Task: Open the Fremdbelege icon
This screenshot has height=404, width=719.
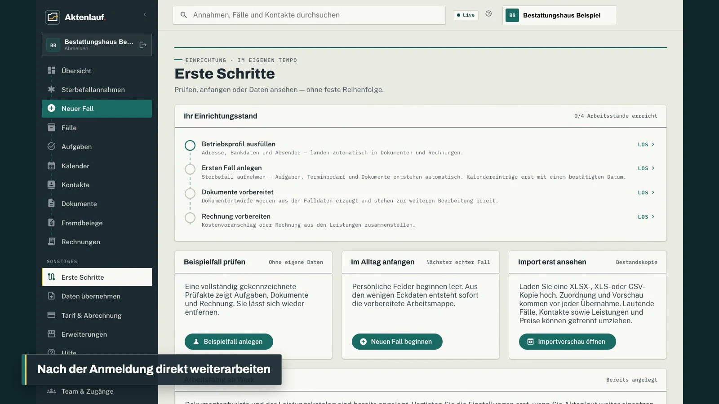Action: point(51,223)
